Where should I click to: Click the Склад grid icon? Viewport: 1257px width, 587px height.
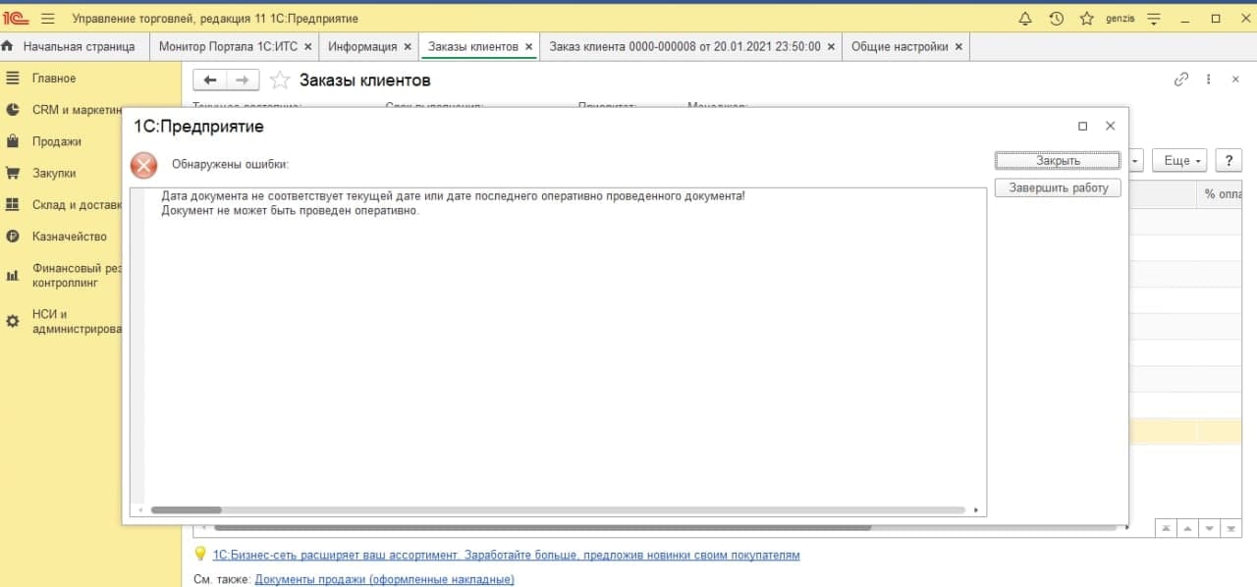click(x=13, y=205)
